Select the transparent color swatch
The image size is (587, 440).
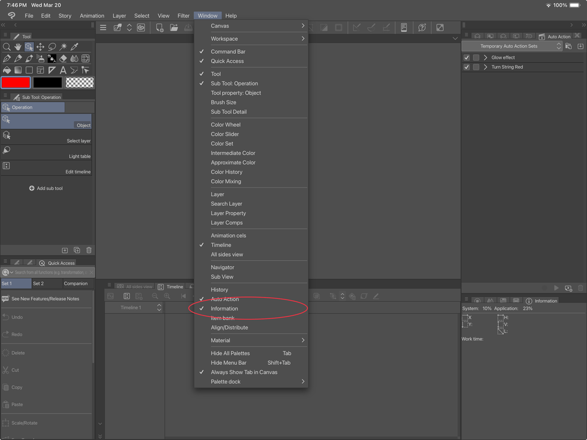(79, 82)
